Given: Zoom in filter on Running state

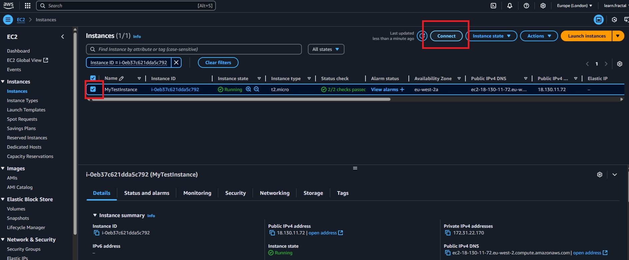Looking at the screenshot, I should point(248,89).
